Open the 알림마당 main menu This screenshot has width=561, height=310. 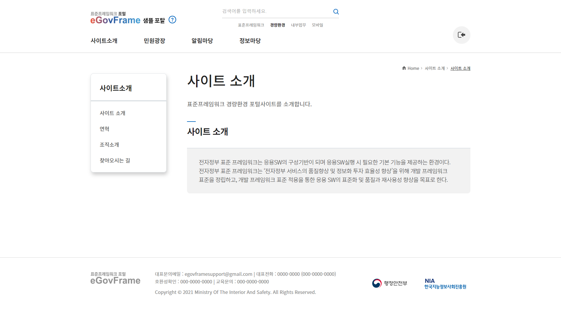(202, 41)
